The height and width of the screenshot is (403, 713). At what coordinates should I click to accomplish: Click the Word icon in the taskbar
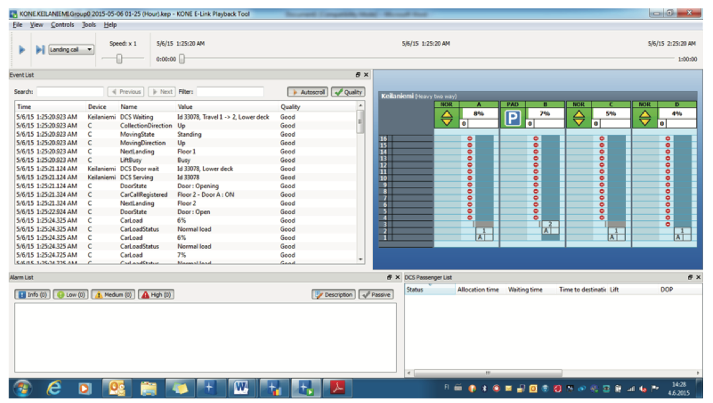[240, 388]
